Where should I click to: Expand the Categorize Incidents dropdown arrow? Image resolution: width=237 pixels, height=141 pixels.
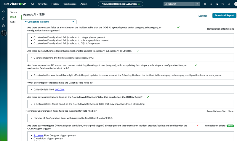tap(73, 22)
